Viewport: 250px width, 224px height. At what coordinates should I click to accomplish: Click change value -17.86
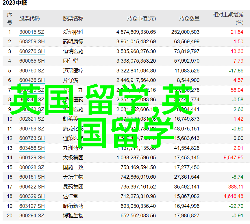click(236, 71)
